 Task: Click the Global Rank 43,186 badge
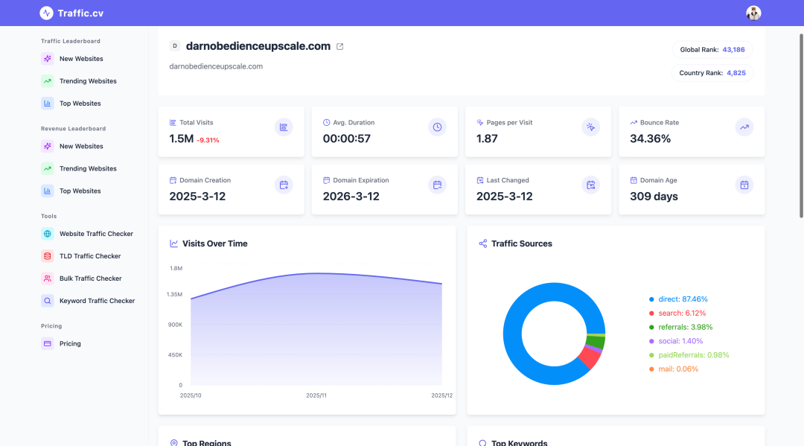[712, 50]
